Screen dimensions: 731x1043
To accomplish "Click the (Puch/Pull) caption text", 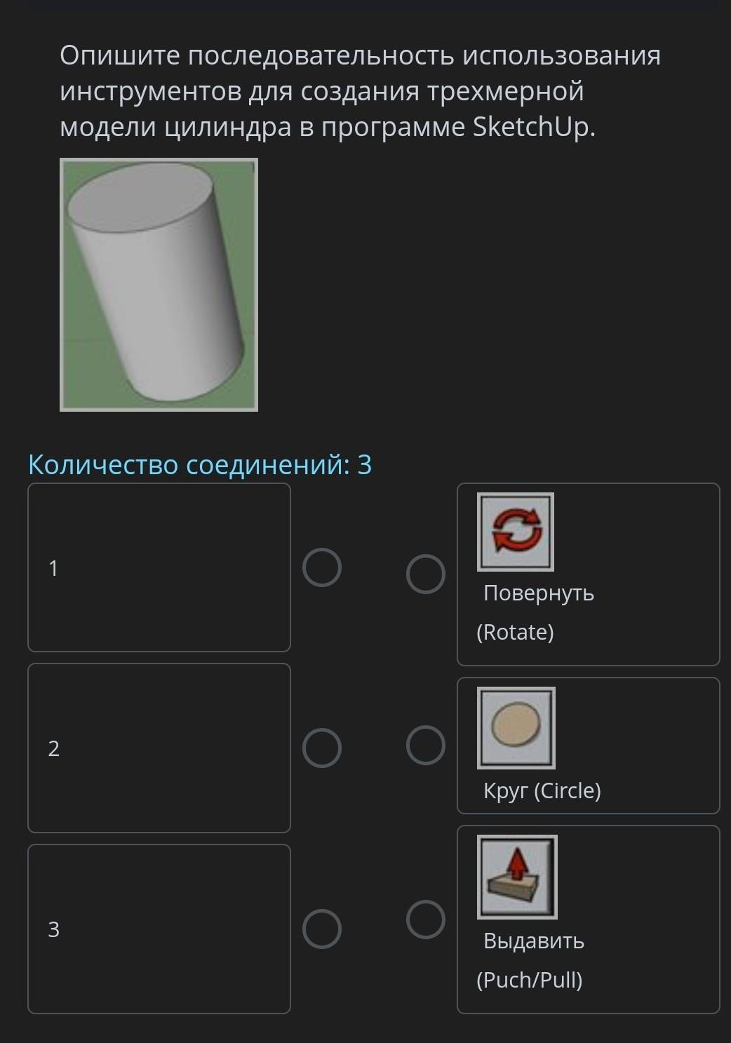I will (x=530, y=980).
